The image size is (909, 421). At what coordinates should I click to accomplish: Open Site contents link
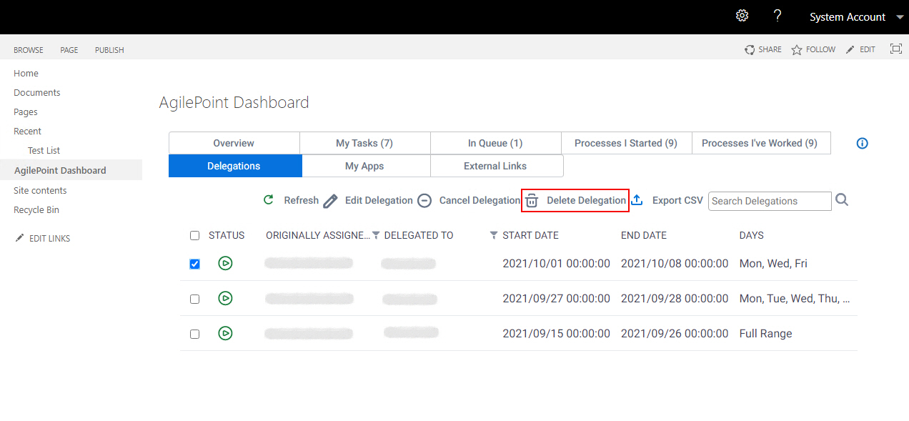[x=40, y=190]
